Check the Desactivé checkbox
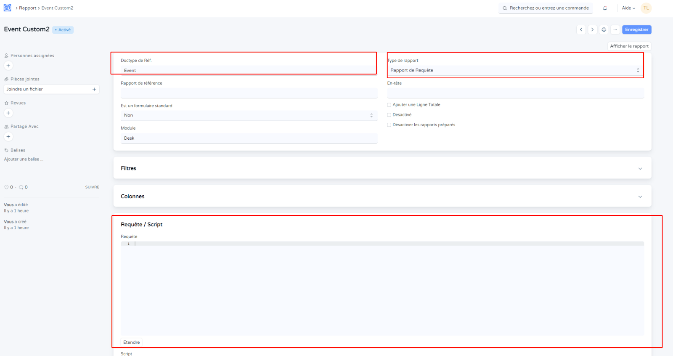This screenshot has width=673, height=356. (389, 115)
